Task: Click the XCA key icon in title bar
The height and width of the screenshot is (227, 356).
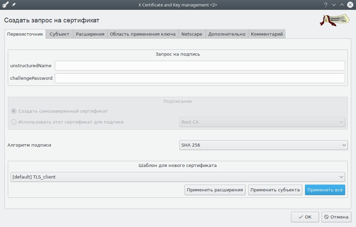Action: click(x=5, y=5)
